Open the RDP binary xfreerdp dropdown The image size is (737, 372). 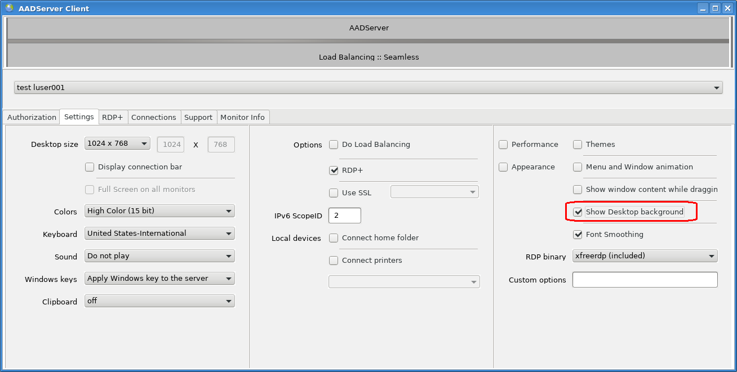(645, 256)
